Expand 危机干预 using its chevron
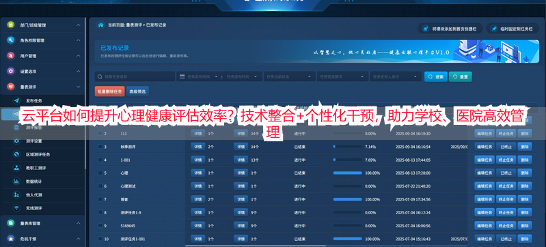Image resolution: width=546 pixels, height=247 pixels. 79,239
